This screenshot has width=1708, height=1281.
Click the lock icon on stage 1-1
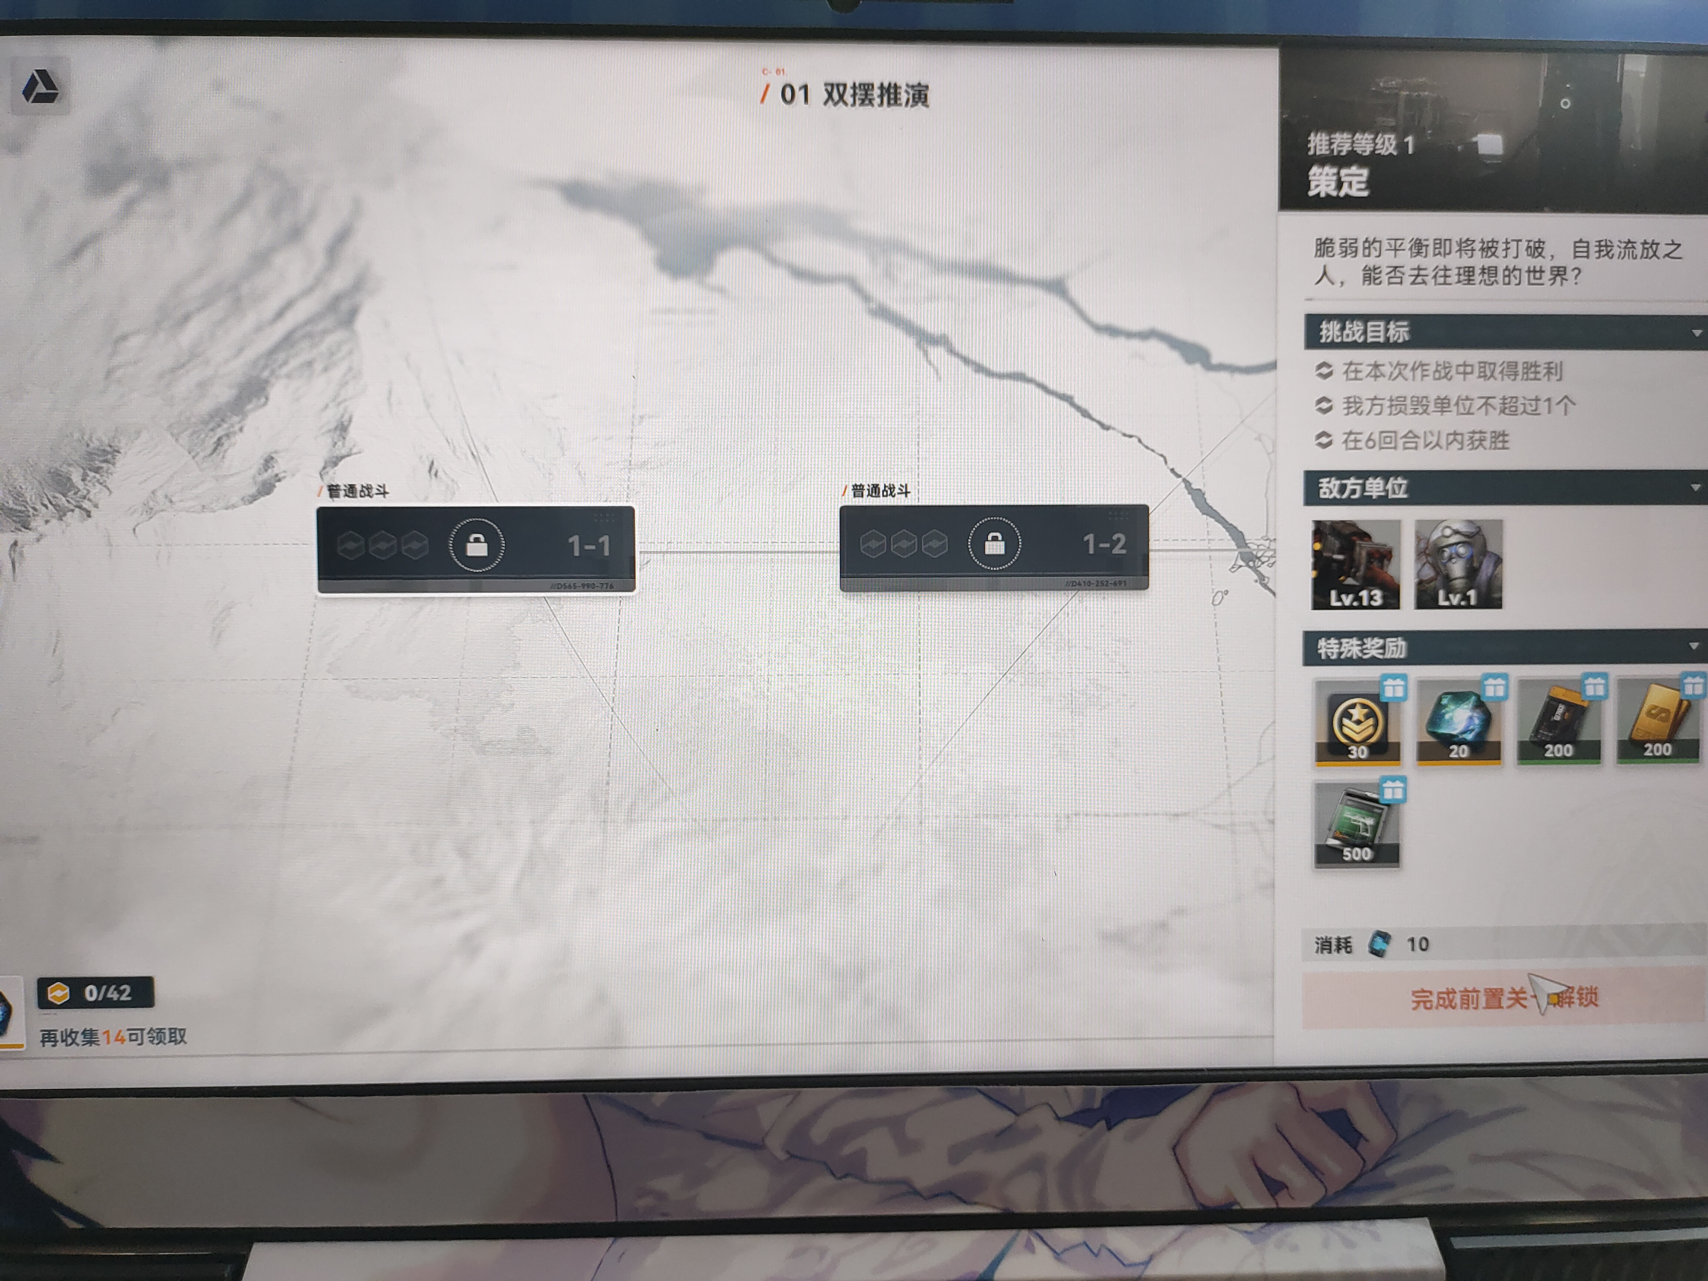[x=476, y=546]
